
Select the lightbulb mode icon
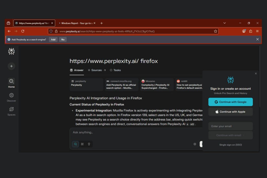[89, 144]
